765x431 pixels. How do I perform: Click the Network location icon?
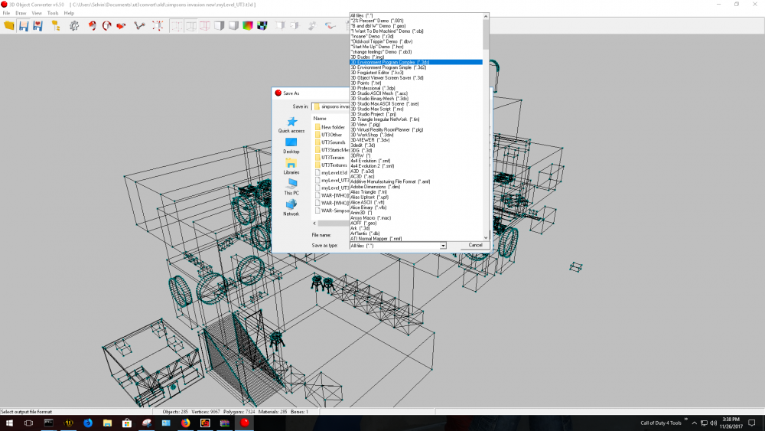tap(291, 207)
